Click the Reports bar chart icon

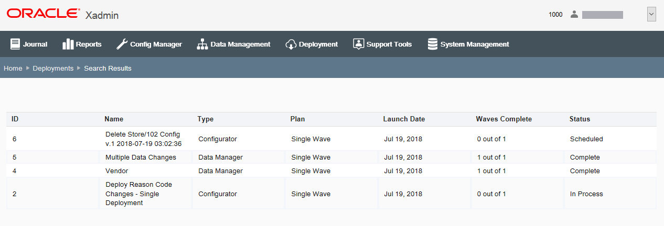[68, 44]
